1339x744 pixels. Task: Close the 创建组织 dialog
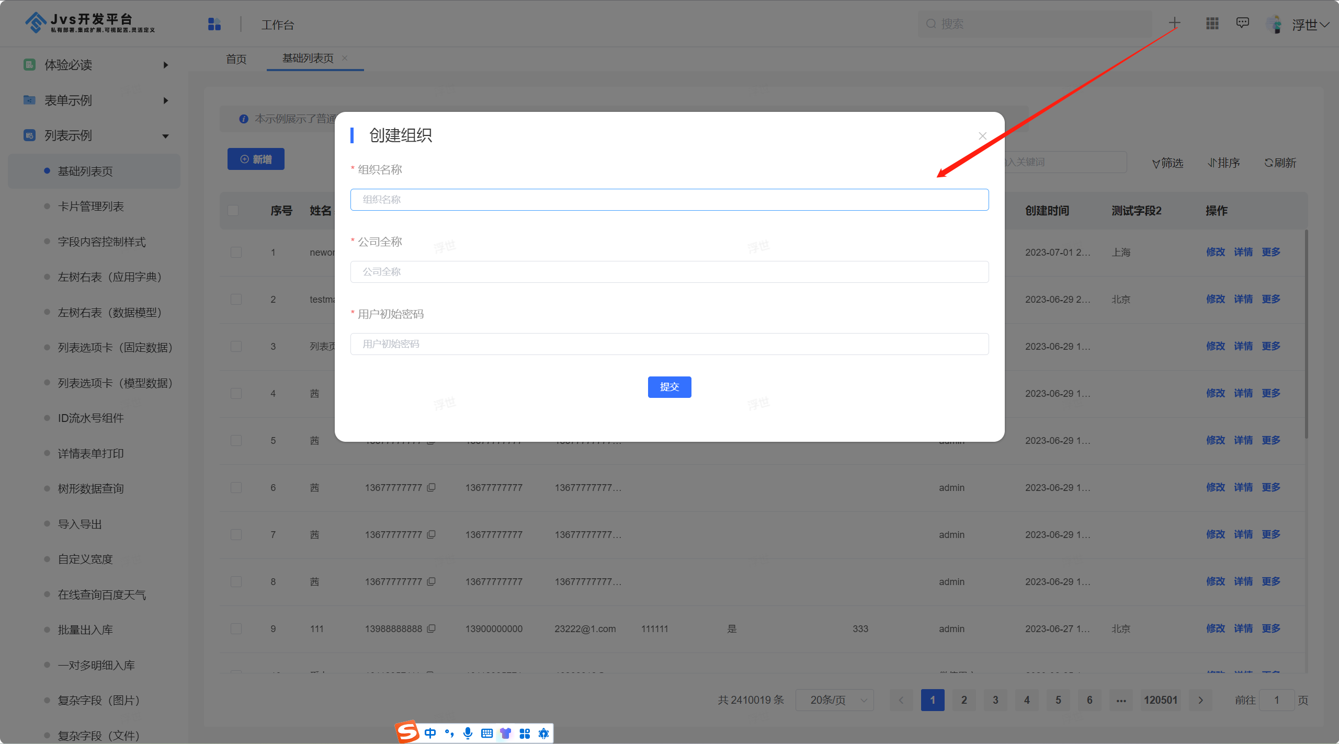(982, 136)
